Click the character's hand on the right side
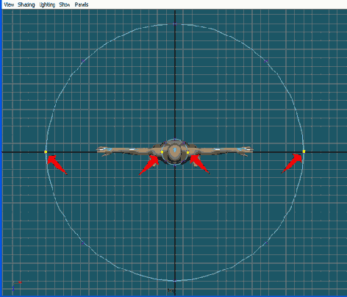This screenshot has width=347, height=297. pyautogui.click(x=246, y=151)
